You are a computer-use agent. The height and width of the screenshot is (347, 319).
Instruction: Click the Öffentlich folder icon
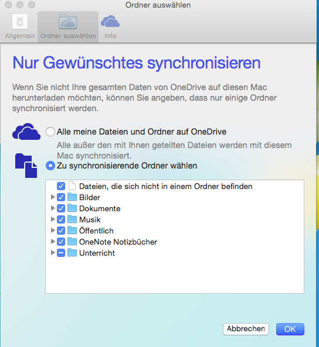point(72,230)
